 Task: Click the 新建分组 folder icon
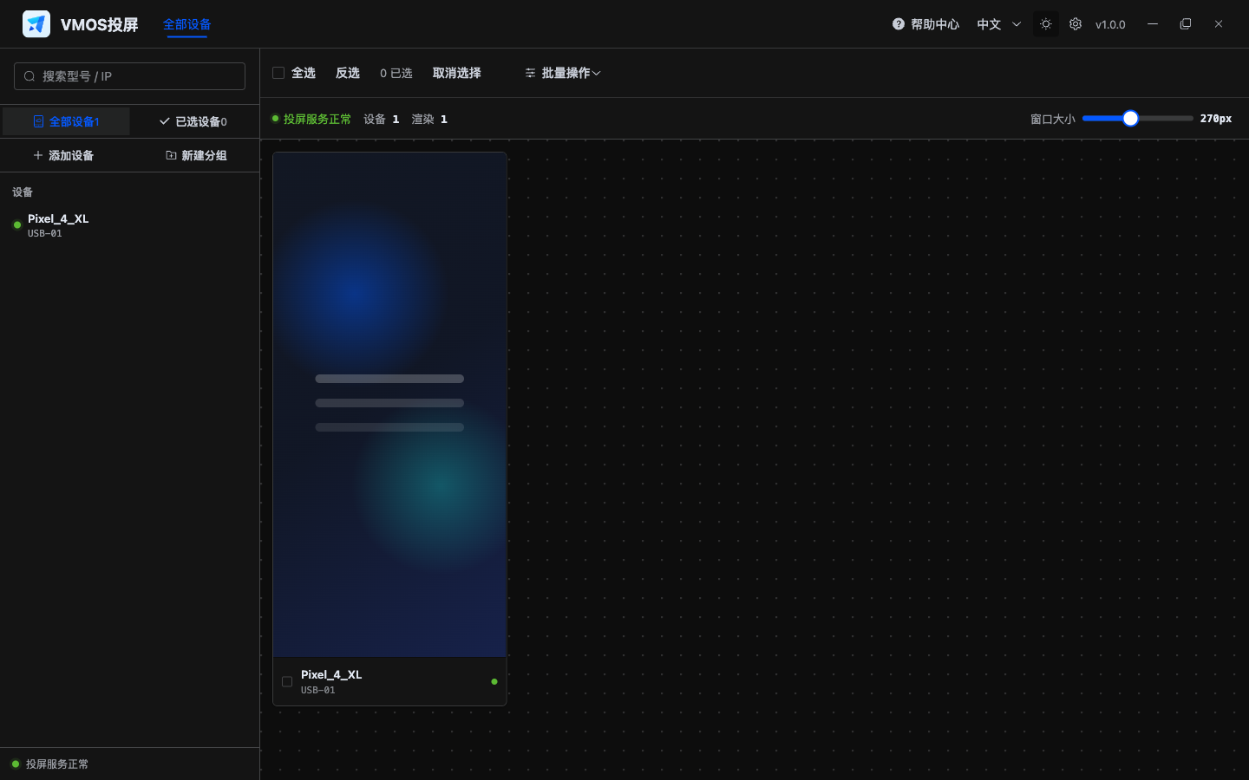[x=171, y=155]
